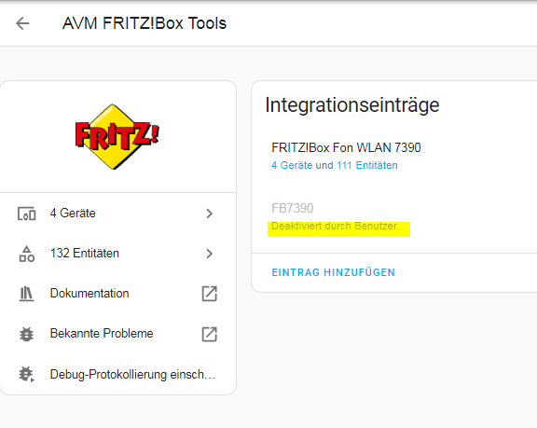Image resolution: width=537 pixels, height=428 pixels.
Task: Open Dokumentation via external link icon
Action: click(209, 294)
